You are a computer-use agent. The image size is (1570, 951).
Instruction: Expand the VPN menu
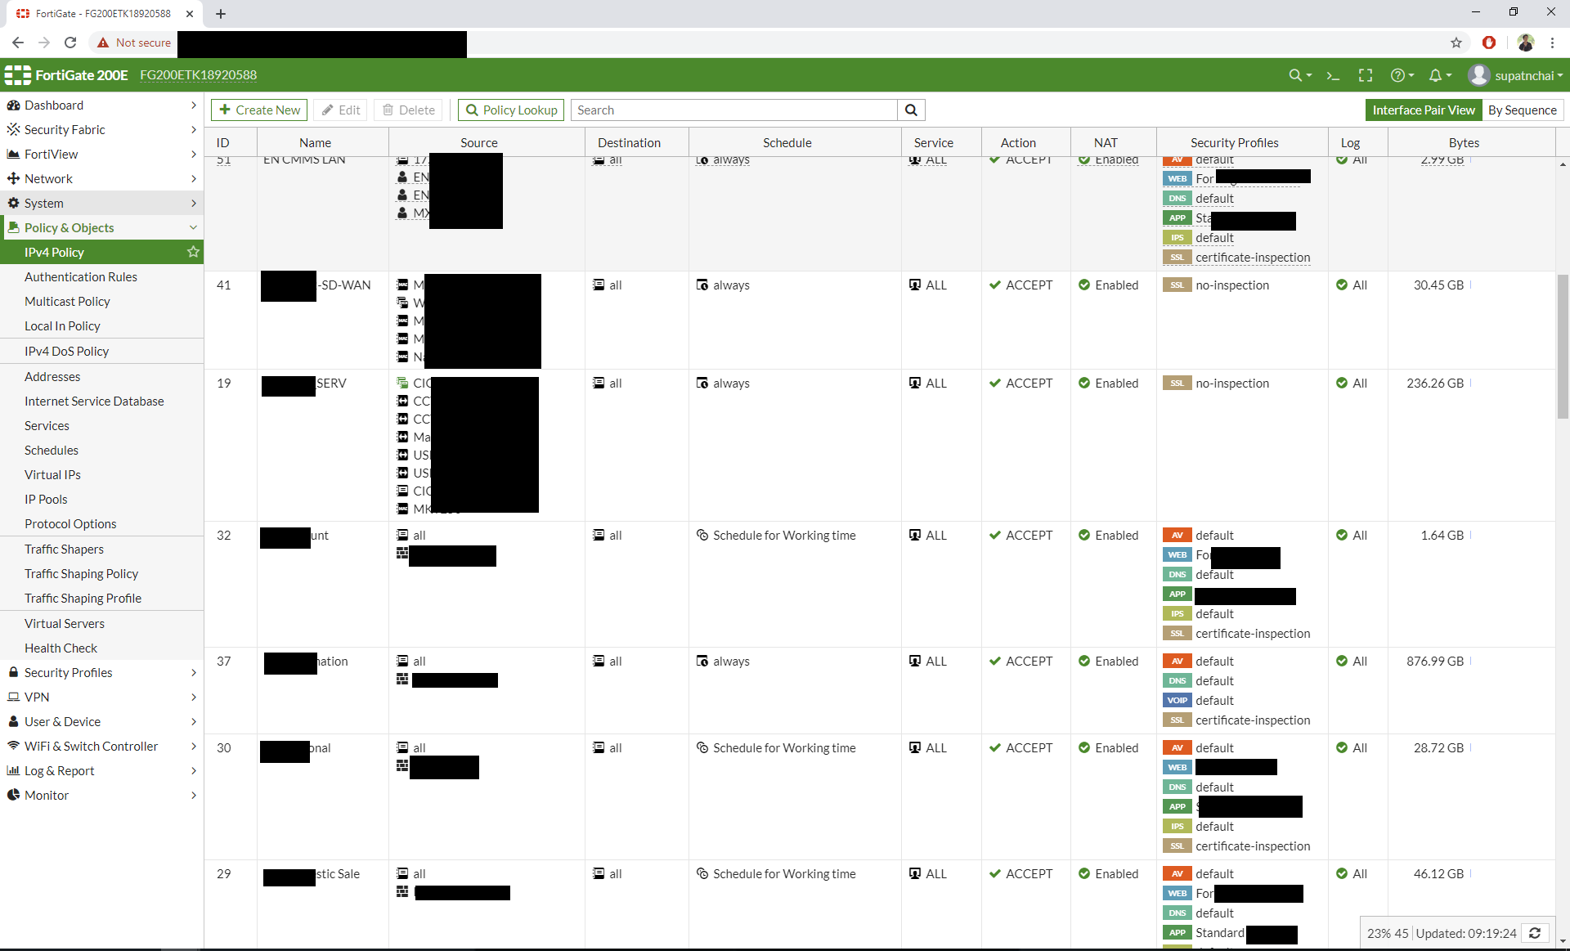[101, 697]
